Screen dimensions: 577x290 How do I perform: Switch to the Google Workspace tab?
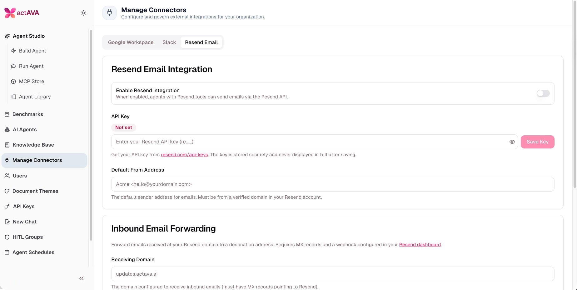(x=131, y=42)
